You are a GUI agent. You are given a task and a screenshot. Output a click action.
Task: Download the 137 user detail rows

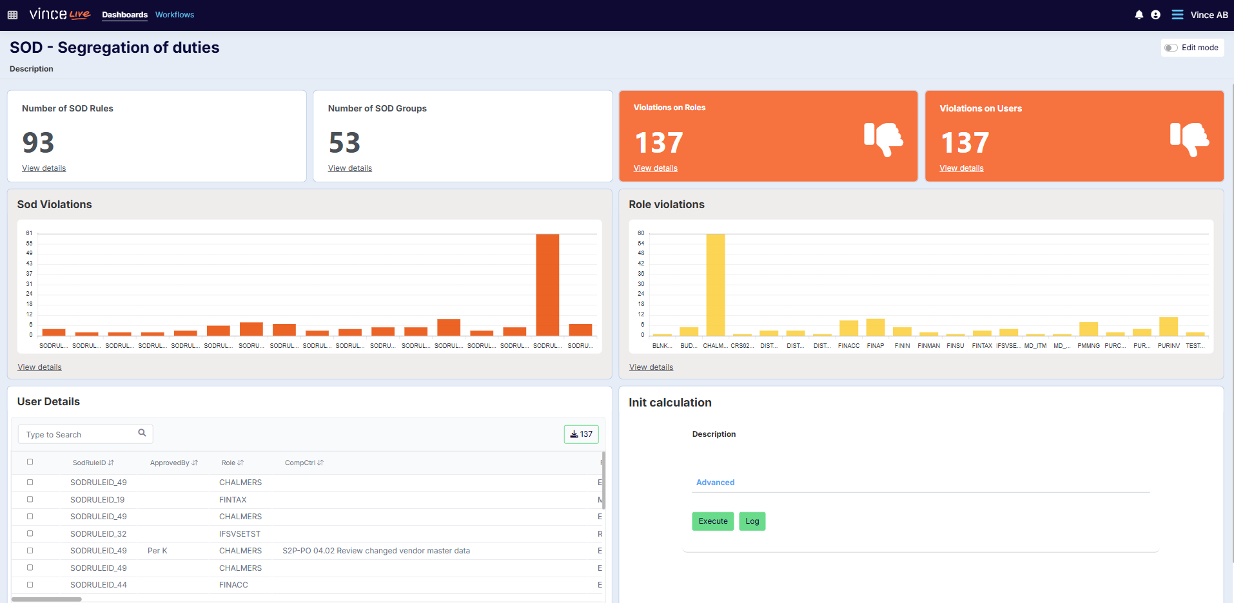[x=582, y=434]
